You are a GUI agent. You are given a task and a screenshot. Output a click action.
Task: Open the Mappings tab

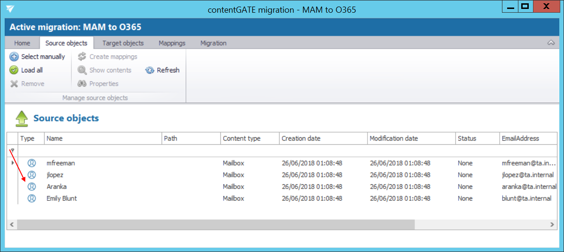pos(172,43)
